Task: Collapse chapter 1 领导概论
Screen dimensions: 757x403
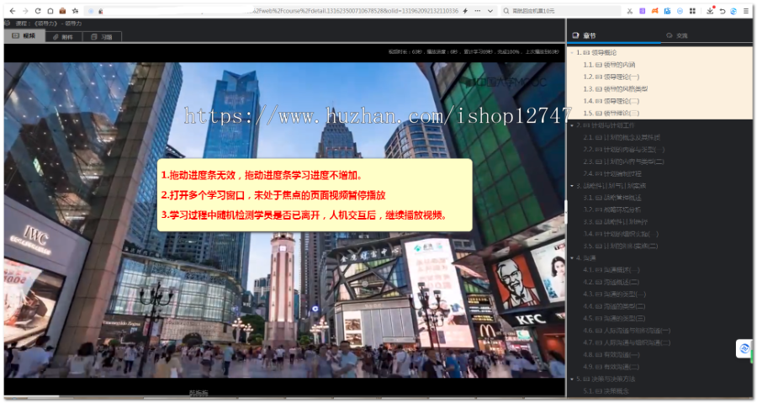Action: tap(572, 53)
